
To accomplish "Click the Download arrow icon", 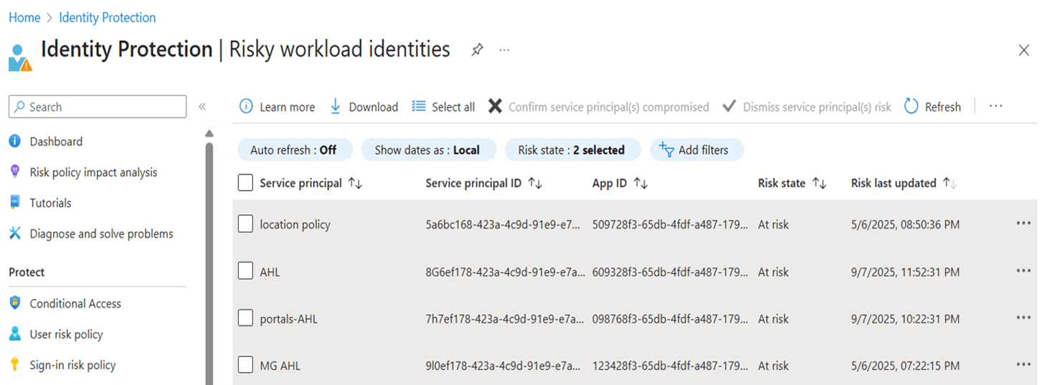I will point(335,106).
